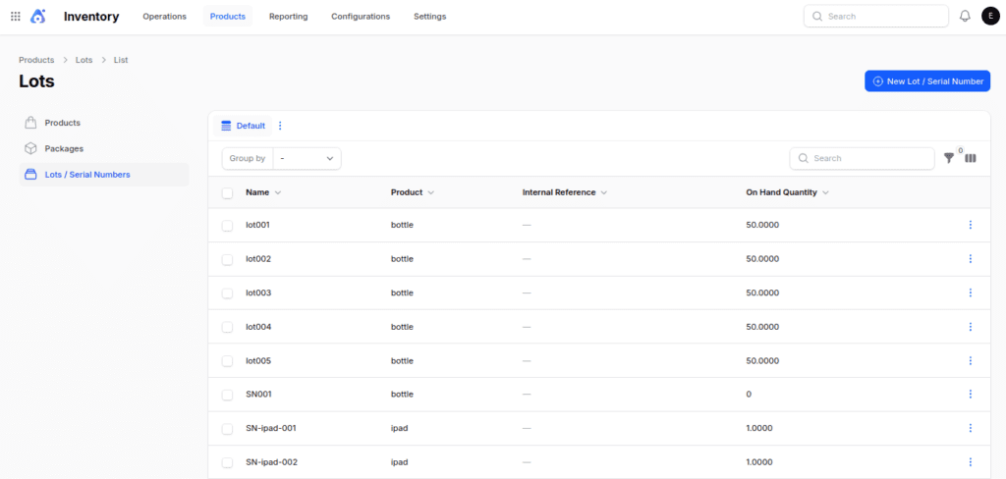1006x479 pixels.
Task: Click New Lot / Serial Number button
Action: (927, 81)
